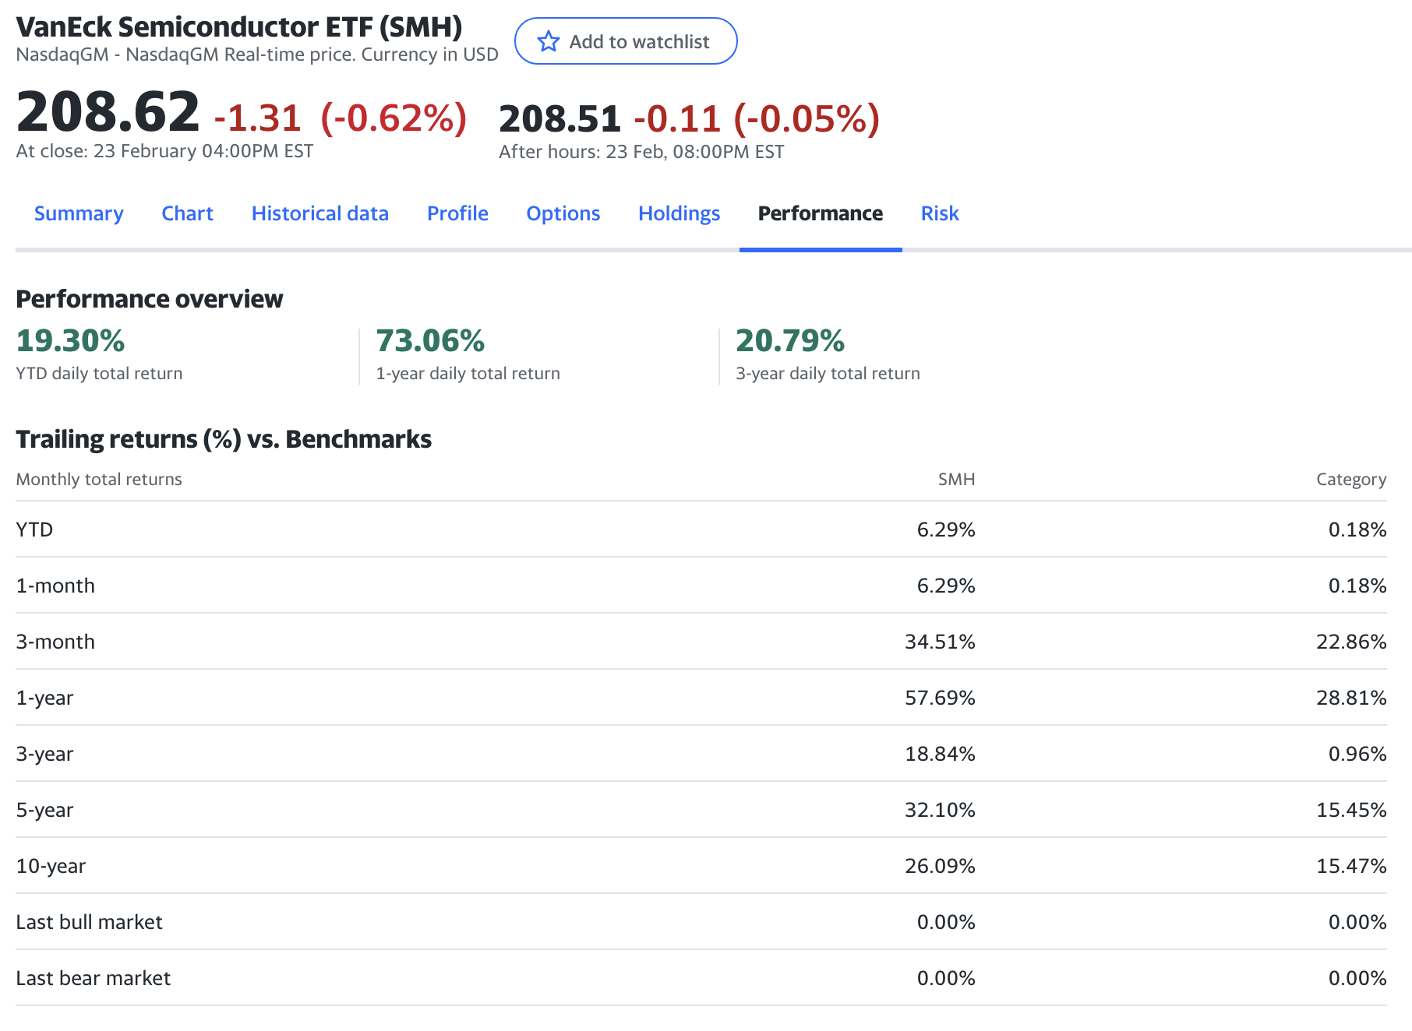Click the YTD row label
Image resolution: width=1412 pixels, height=1031 pixels.
(34, 530)
